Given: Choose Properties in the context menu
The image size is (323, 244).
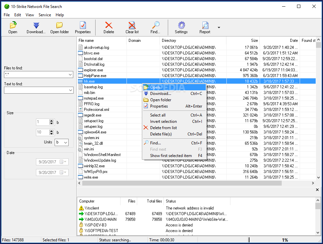Looking at the screenshot, I should (174, 106).
